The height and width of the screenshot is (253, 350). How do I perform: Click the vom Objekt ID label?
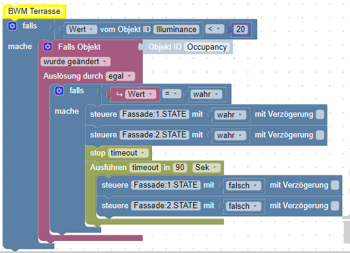[x=125, y=29]
